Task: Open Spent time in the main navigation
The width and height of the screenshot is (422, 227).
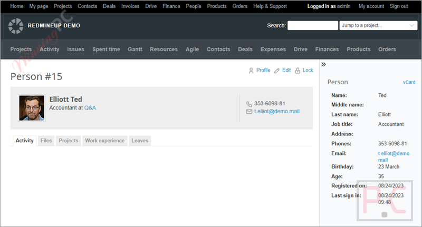Action: pos(106,50)
